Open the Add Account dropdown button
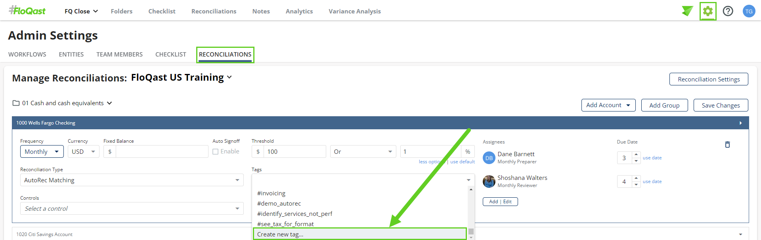 point(608,105)
